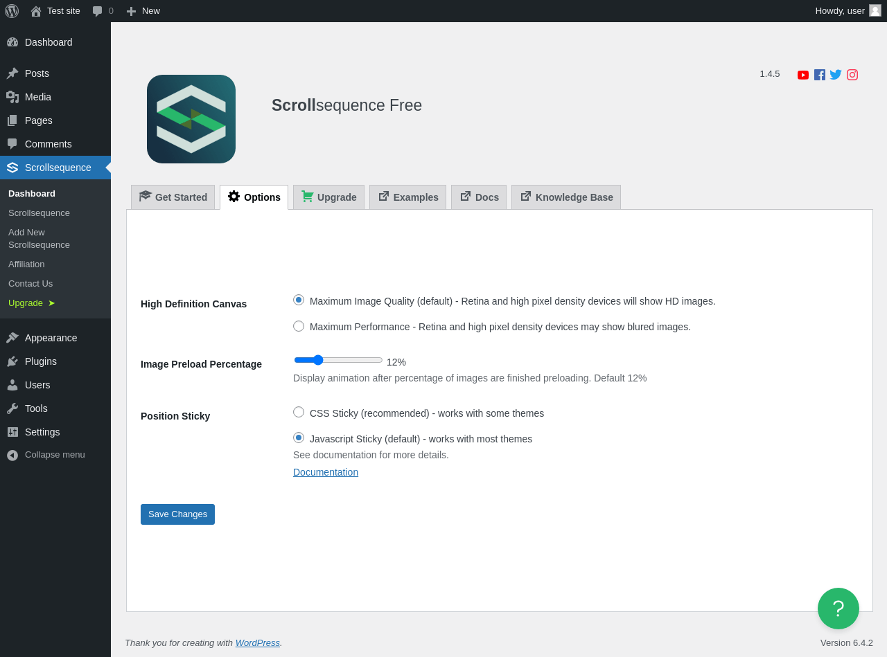This screenshot has width=887, height=657.
Task: Open the New content menu
Action: tap(143, 11)
